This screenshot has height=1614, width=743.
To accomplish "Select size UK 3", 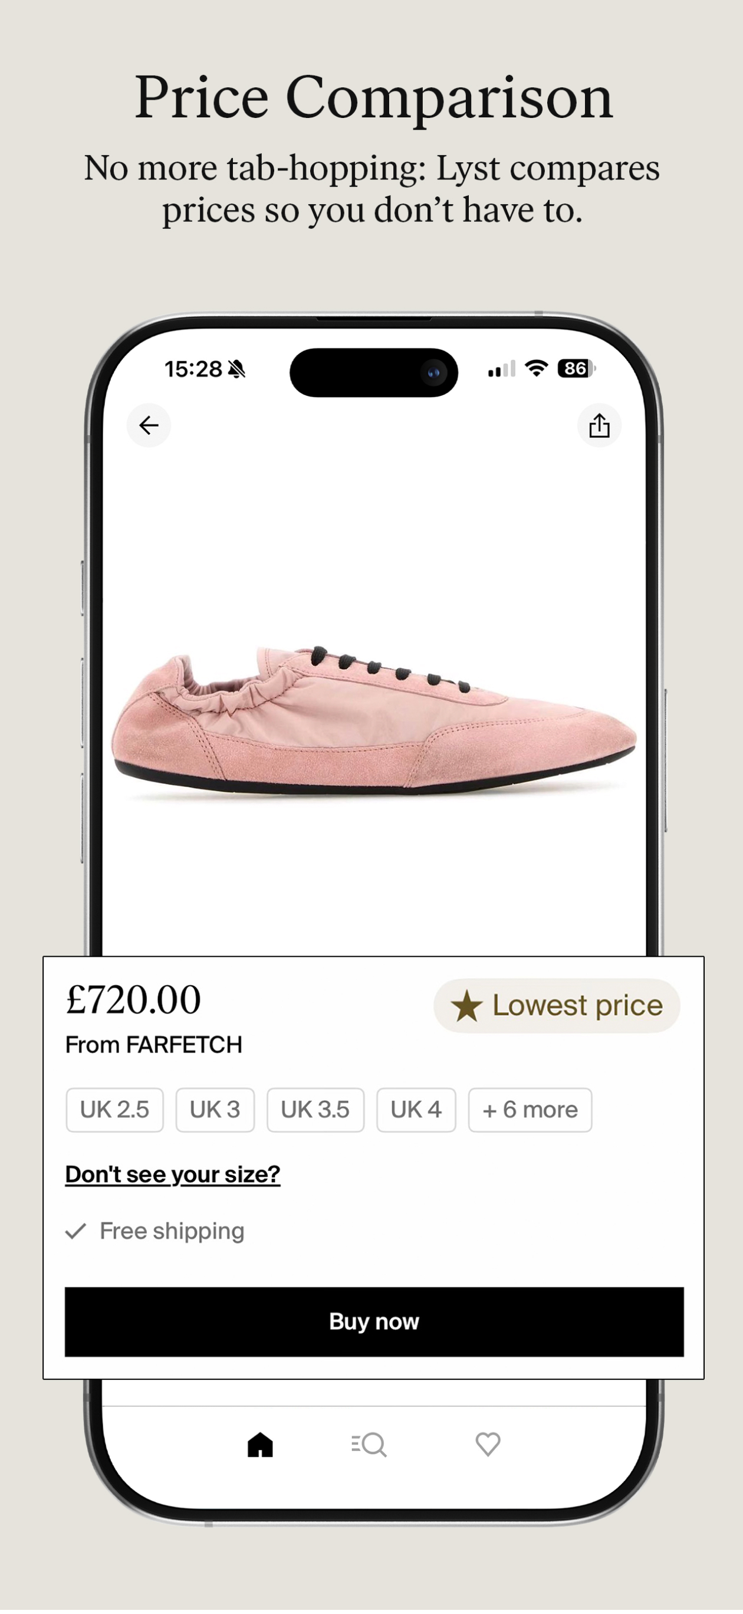I will click(x=215, y=1110).
